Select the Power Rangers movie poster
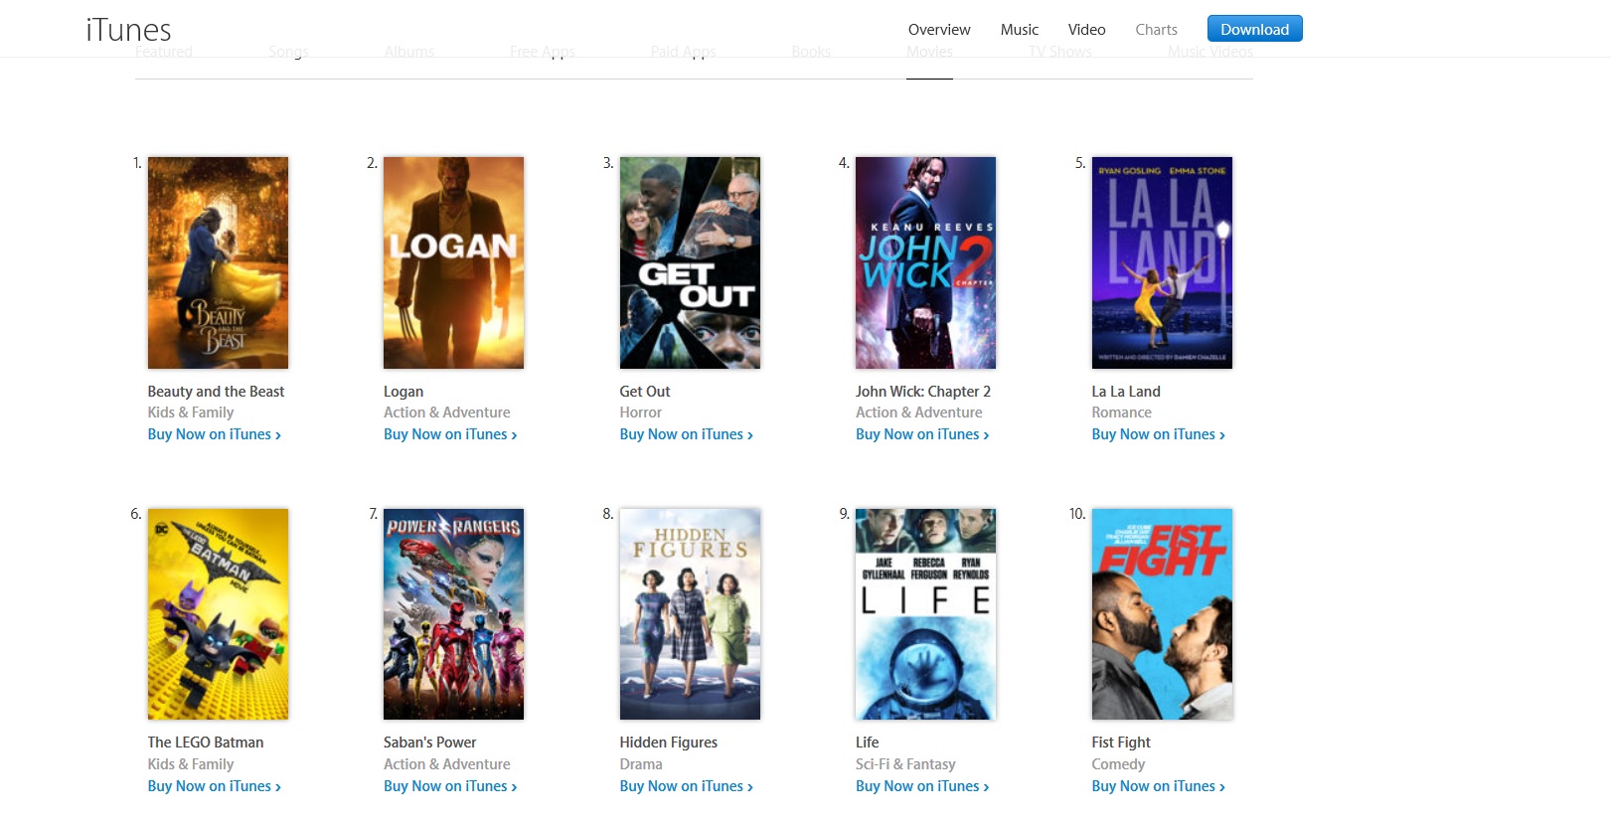This screenshot has height=825, width=1611. pyautogui.click(x=453, y=614)
